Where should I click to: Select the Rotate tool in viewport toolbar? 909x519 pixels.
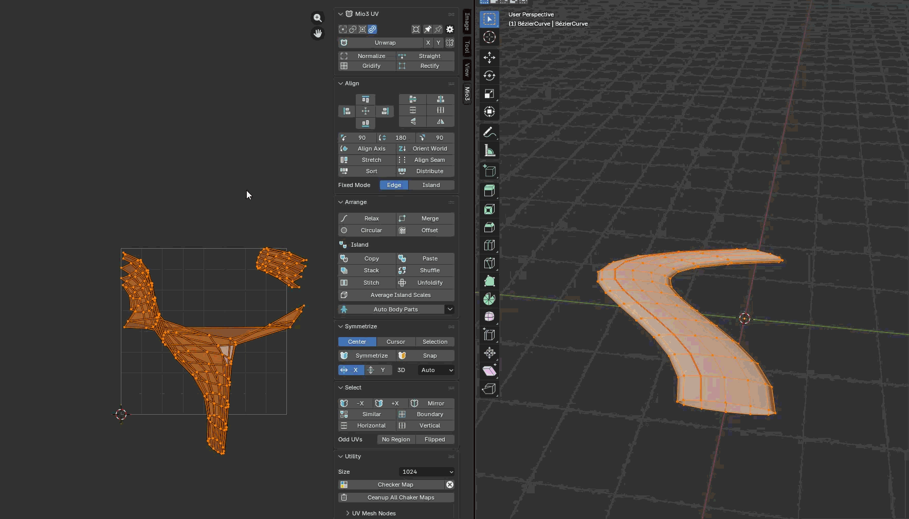pyautogui.click(x=489, y=76)
